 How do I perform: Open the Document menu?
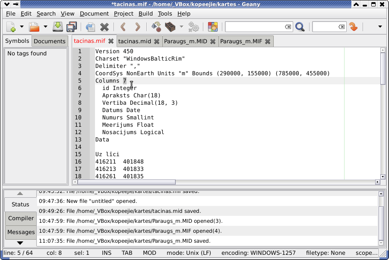pos(94,14)
